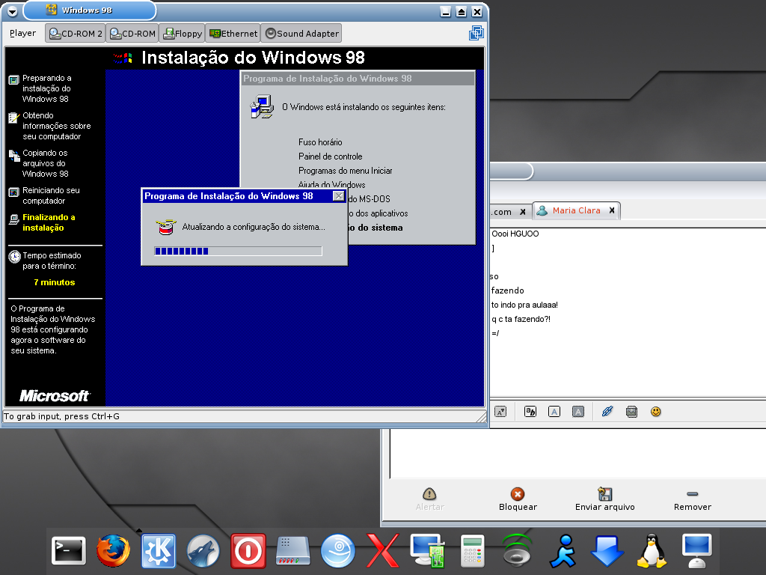
Task: Open the blue download arrow icon
Action: [607, 550]
